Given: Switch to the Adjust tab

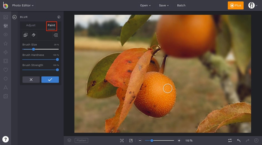Looking at the screenshot, I should (x=31, y=25).
